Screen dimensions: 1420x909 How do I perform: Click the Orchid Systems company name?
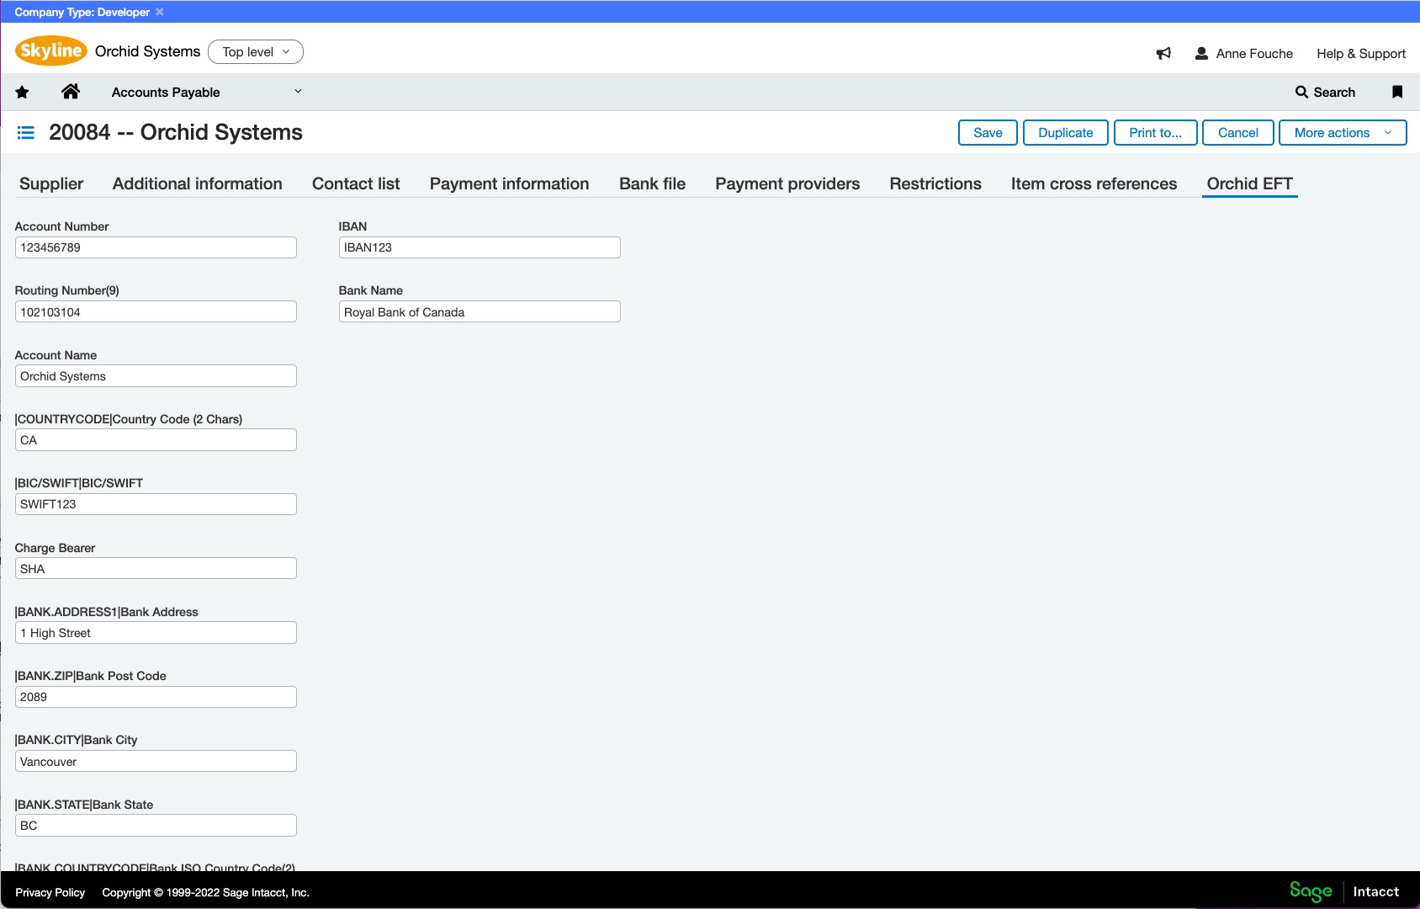pos(147,51)
